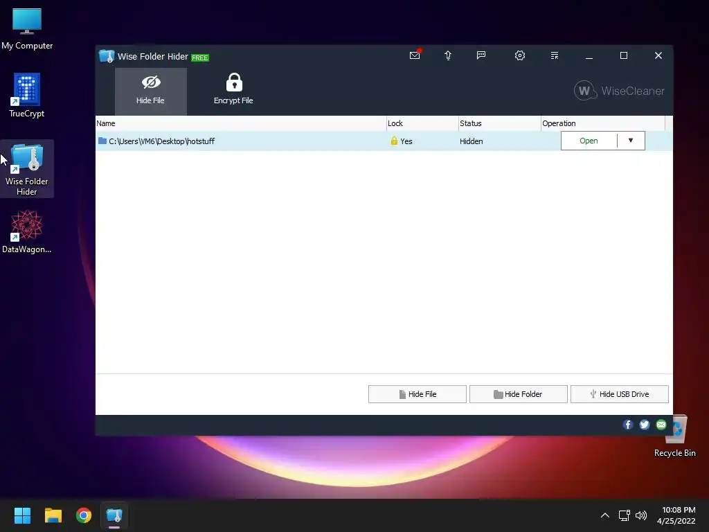Image resolution: width=709 pixels, height=532 pixels.
Task: Click the folder icon beside hotstuff path
Action: (x=102, y=141)
